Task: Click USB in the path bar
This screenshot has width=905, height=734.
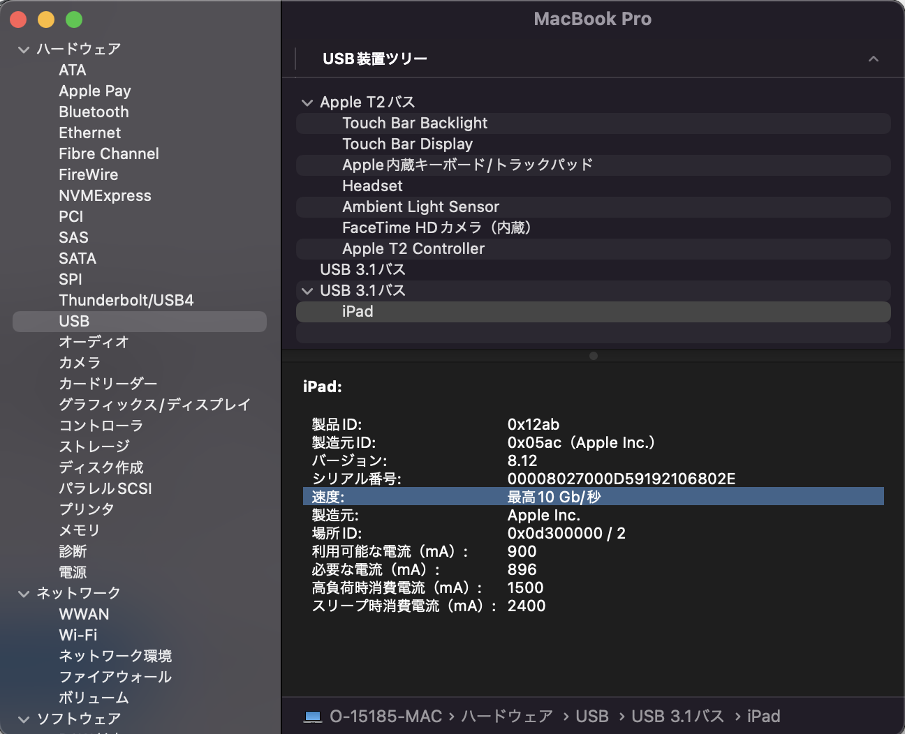Action: pos(592,717)
